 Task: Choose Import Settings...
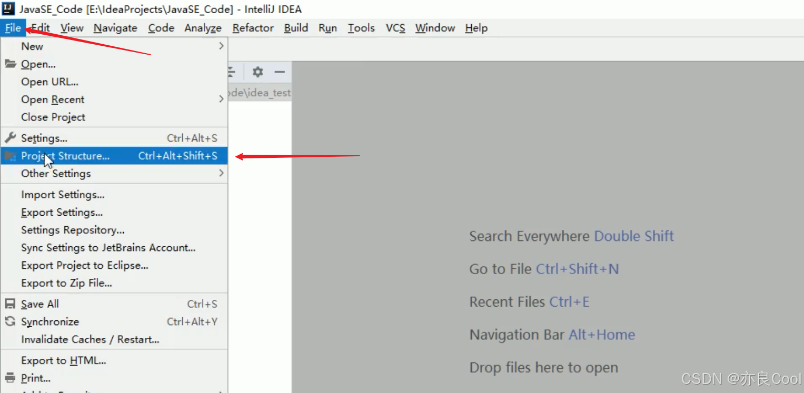pyautogui.click(x=114, y=195)
